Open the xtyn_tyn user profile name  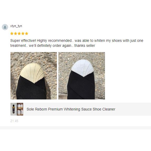coord(16,26)
